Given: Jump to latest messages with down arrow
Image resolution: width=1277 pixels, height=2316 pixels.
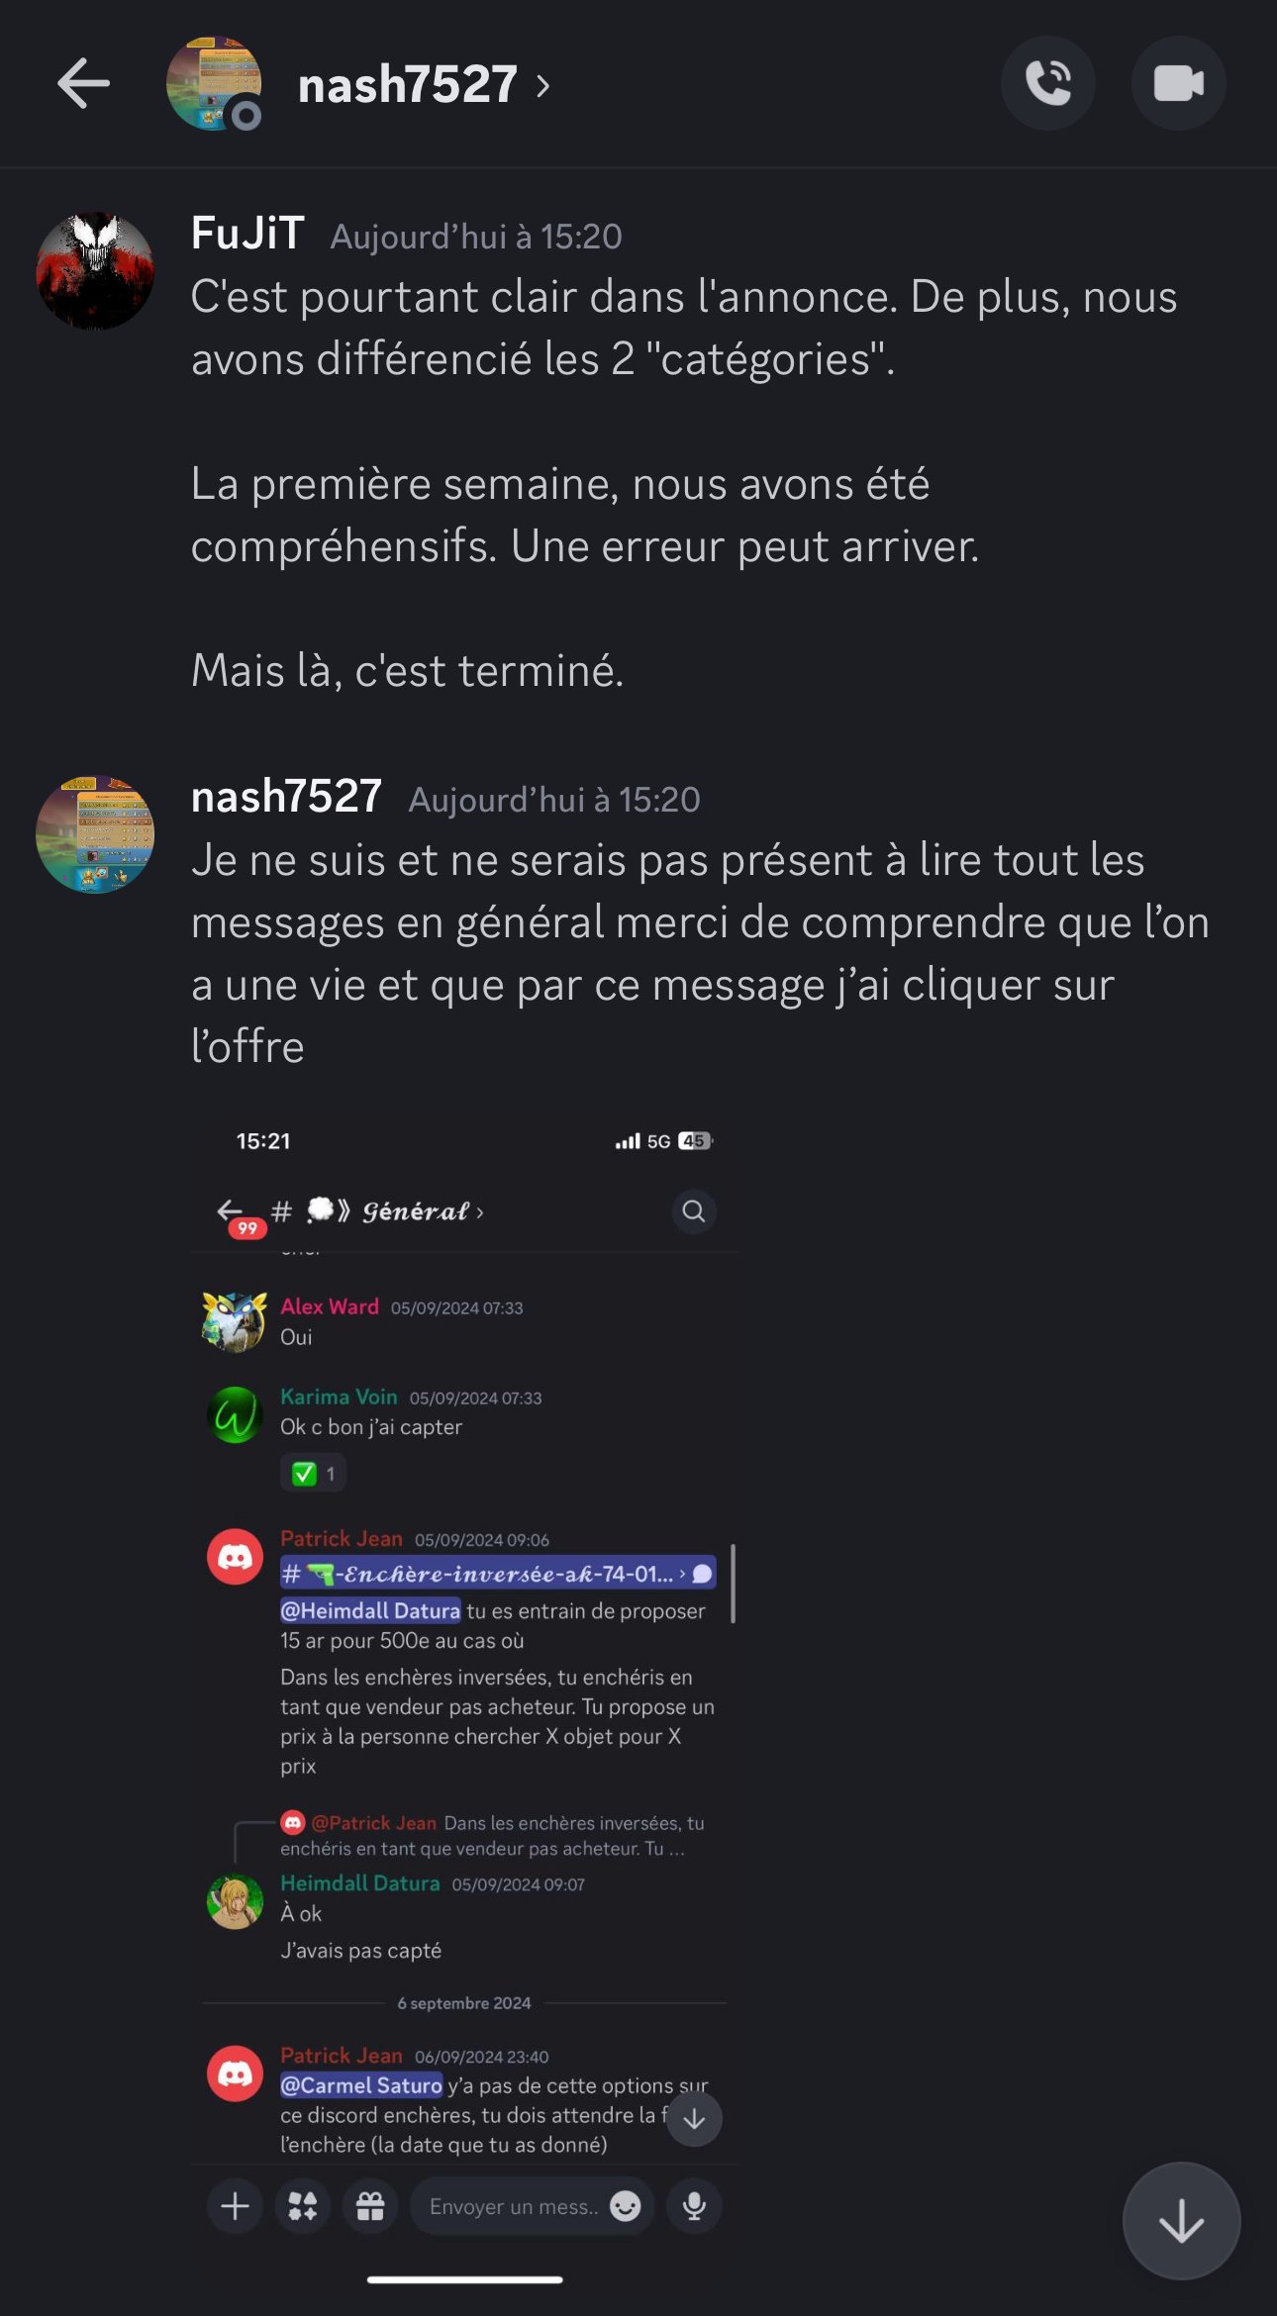Looking at the screenshot, I should coord(1181,2221).
